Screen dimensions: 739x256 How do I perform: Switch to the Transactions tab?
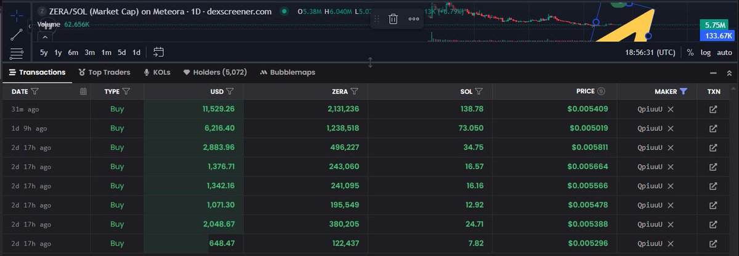[37, 72]
